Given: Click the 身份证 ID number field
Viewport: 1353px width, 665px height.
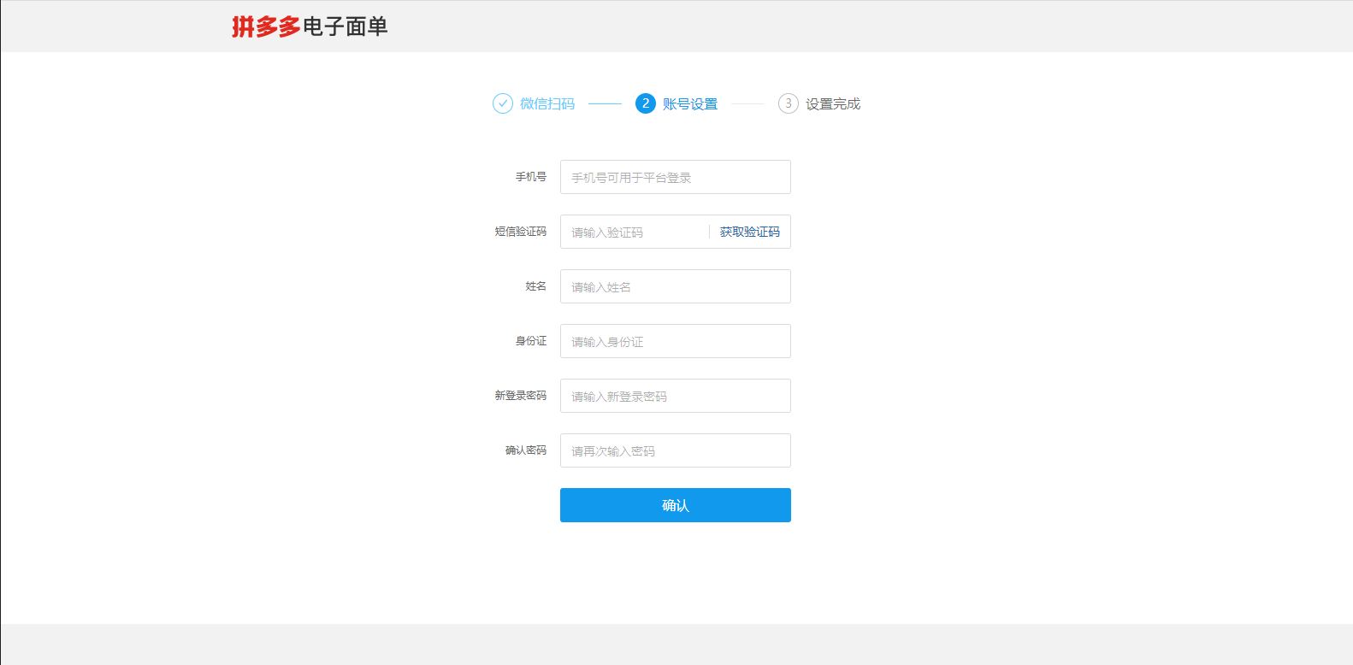Looking at the screenshot, I should (675, 341).
